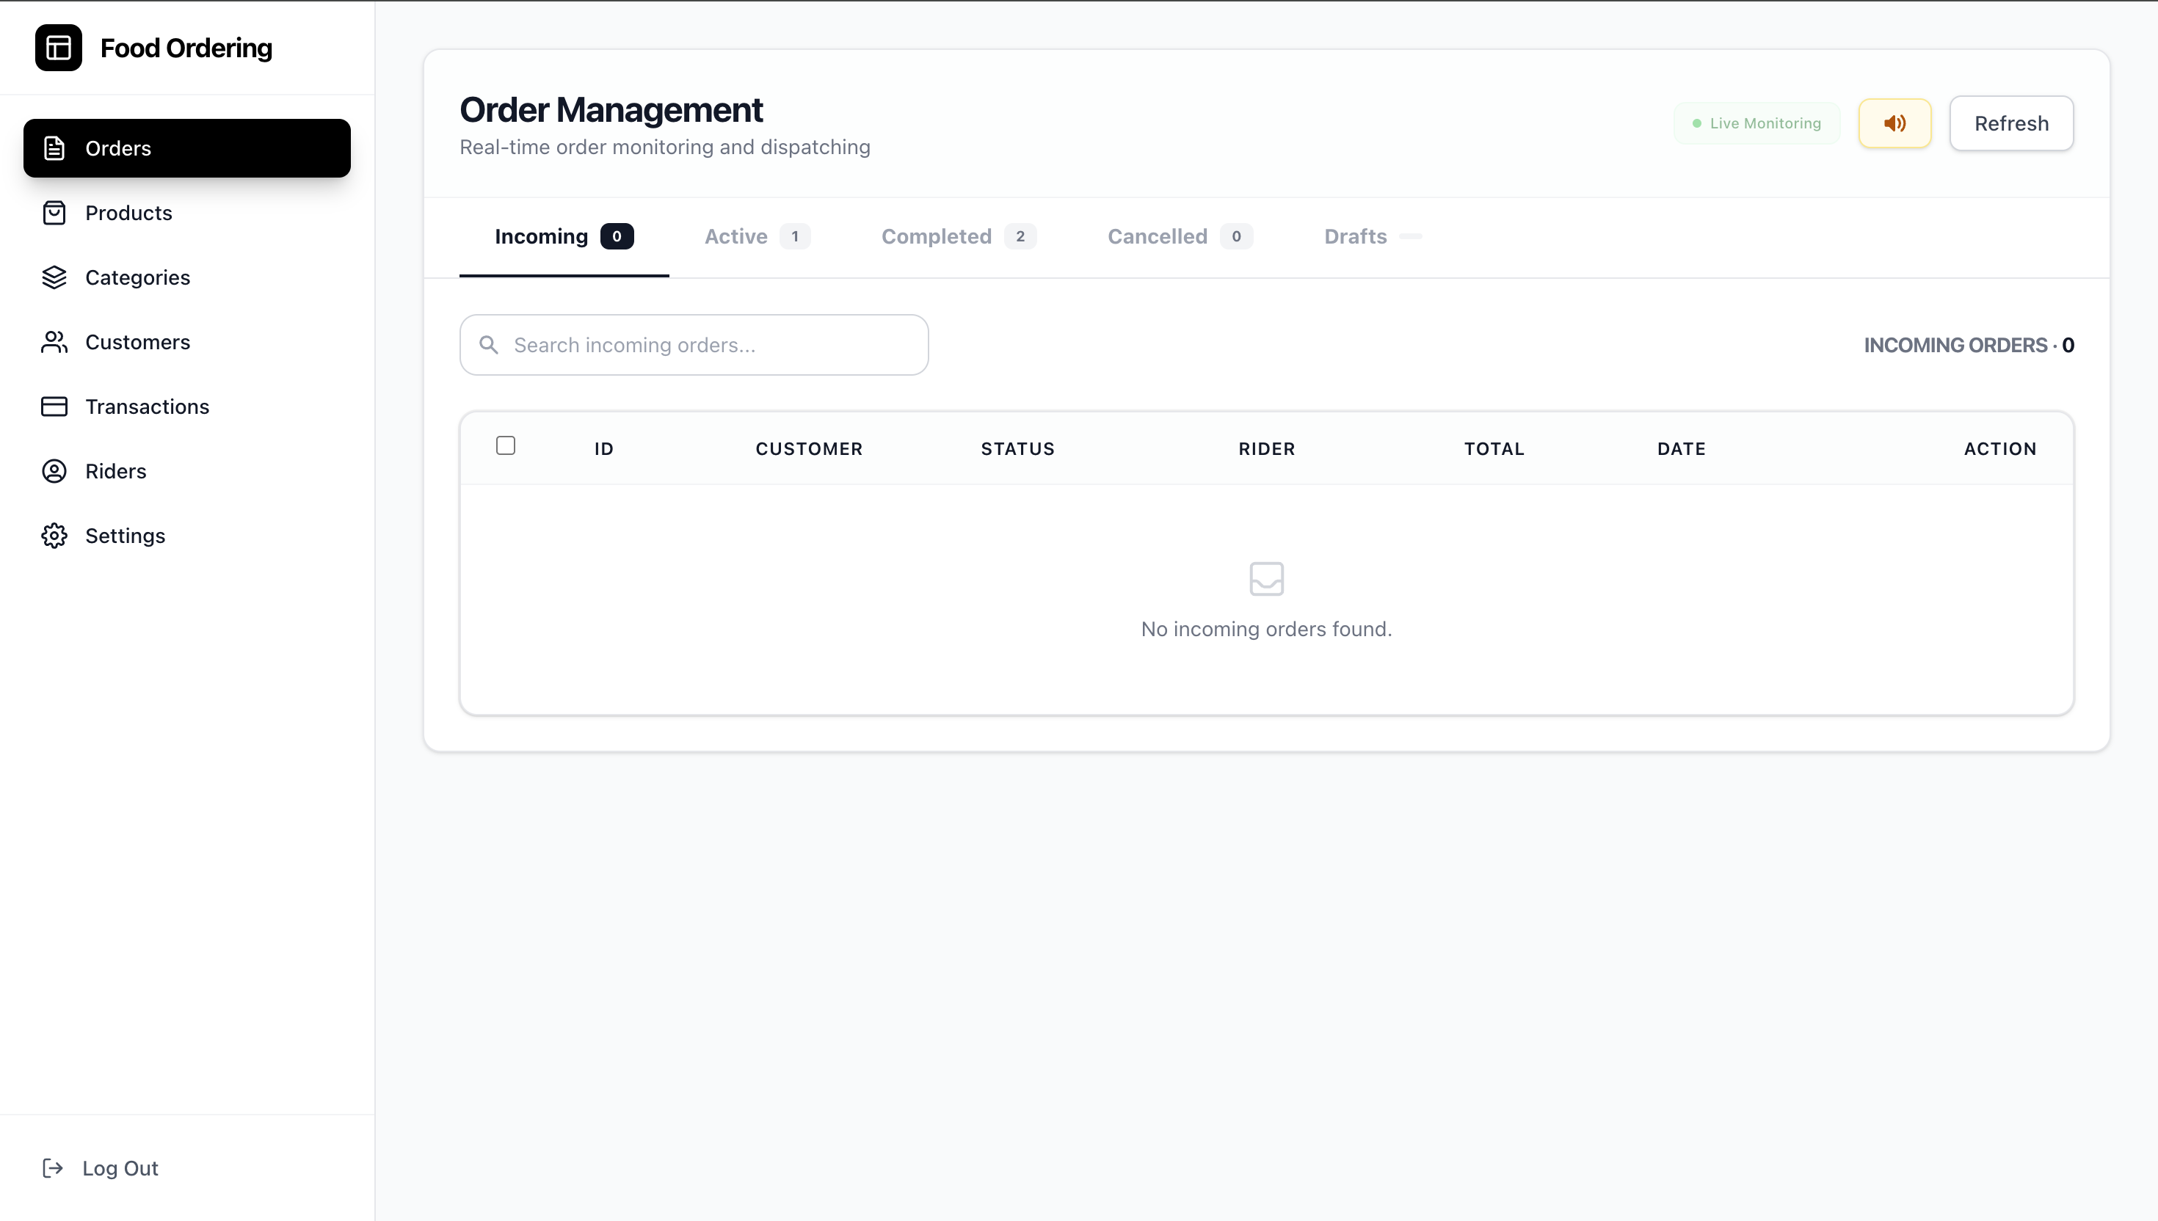This screenshot has height=1221, width=2158.
Task: Click the Settings gear icon
Action: coord(54,536)
